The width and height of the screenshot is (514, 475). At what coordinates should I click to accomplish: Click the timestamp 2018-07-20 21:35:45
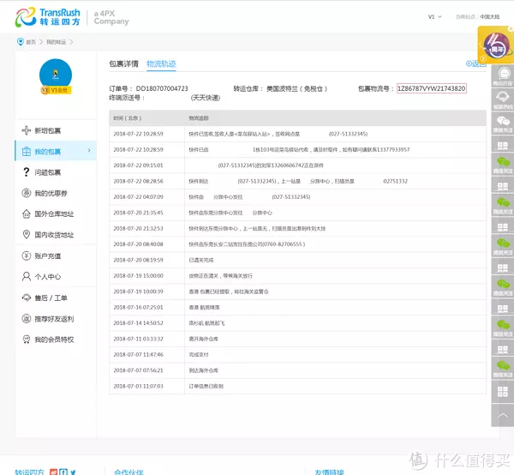click(x=138, y=213)
